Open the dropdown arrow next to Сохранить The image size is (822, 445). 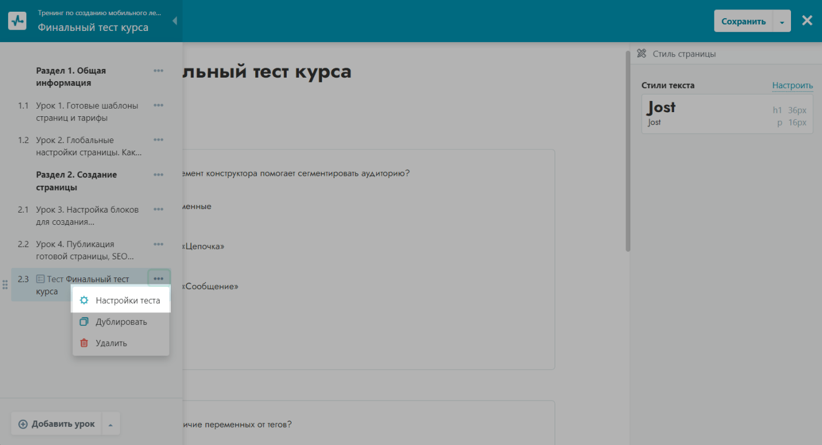782,22
